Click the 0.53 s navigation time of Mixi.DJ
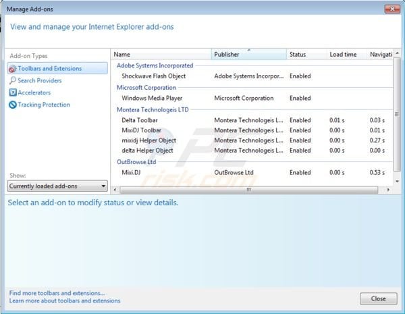 coord(377,173)
